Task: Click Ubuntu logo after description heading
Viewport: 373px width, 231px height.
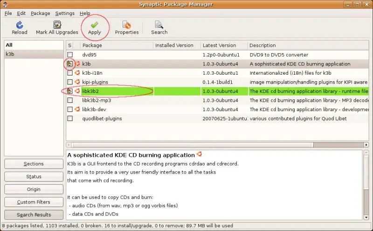Action: 200,154
